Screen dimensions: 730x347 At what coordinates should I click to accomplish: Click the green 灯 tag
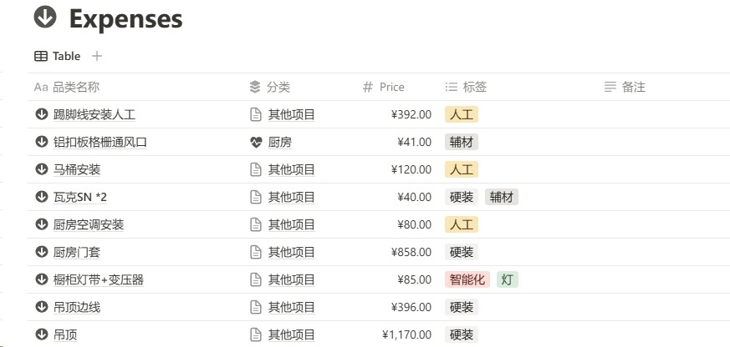click(507, 279)
